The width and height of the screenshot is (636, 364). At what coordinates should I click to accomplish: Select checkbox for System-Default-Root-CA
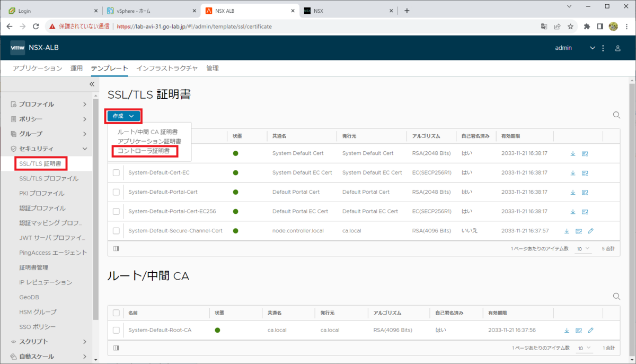coord(116,330)
